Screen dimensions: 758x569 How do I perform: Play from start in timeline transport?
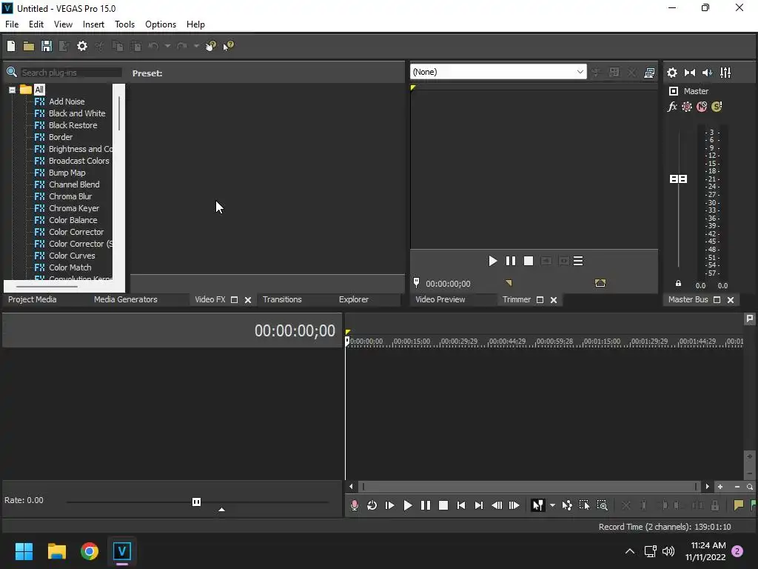coord(389,505)
